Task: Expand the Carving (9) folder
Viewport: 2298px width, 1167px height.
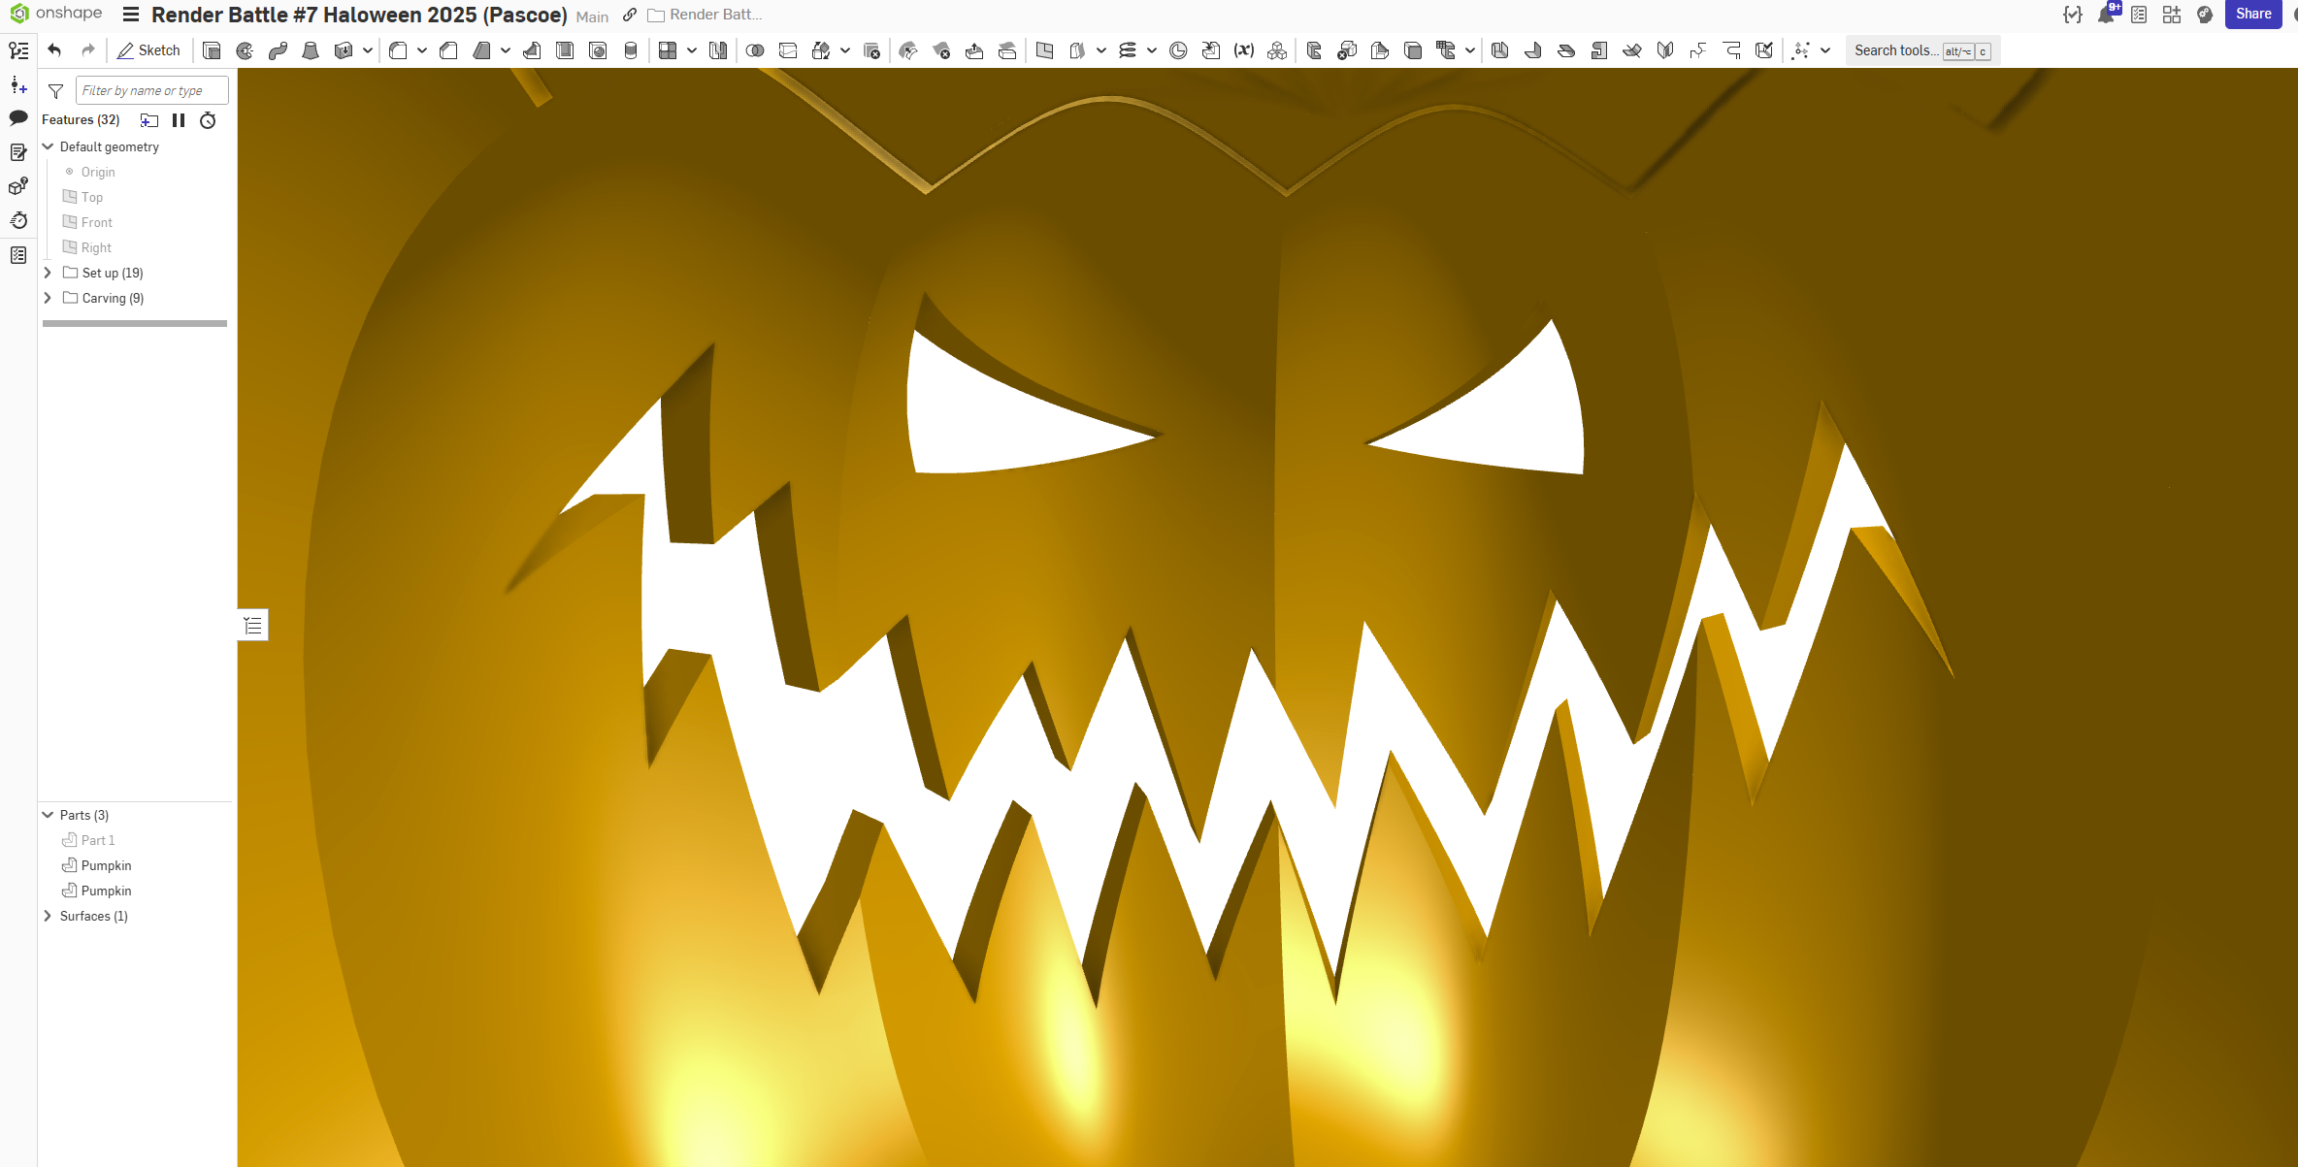Action: tap(48, 298)
